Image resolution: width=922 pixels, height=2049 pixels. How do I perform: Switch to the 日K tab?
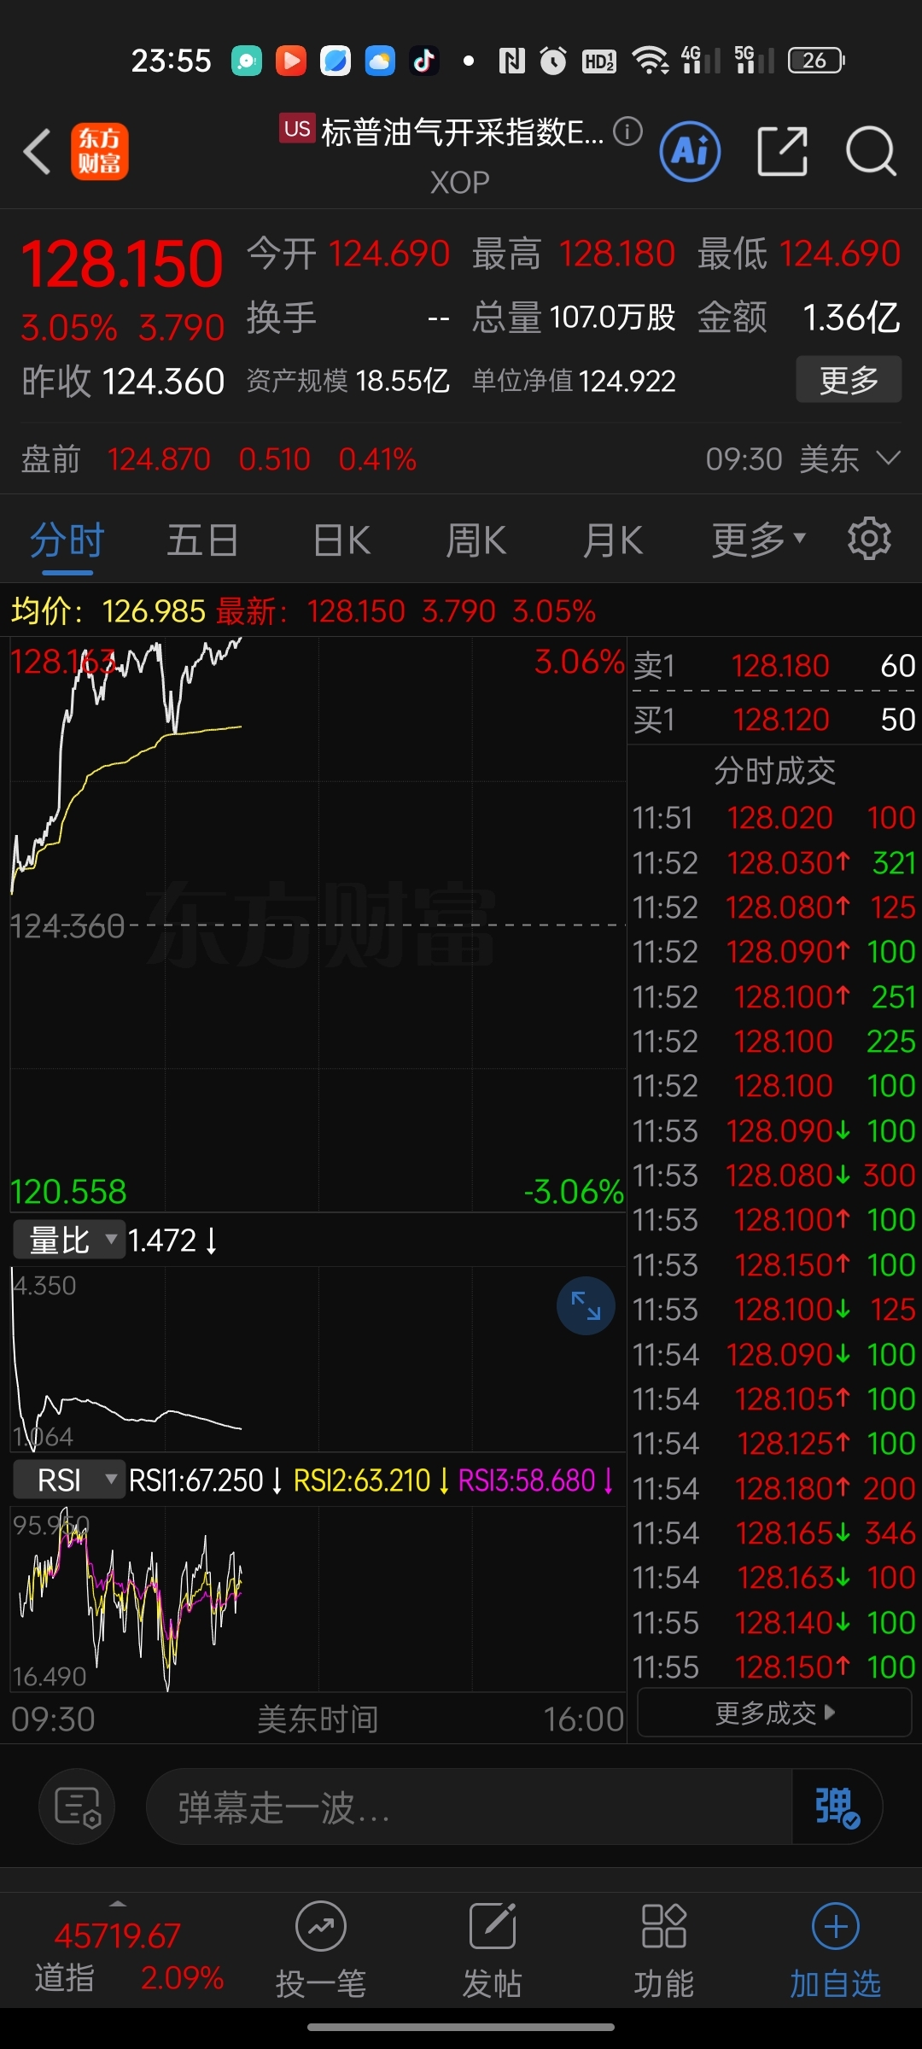[x=341, y=540]
